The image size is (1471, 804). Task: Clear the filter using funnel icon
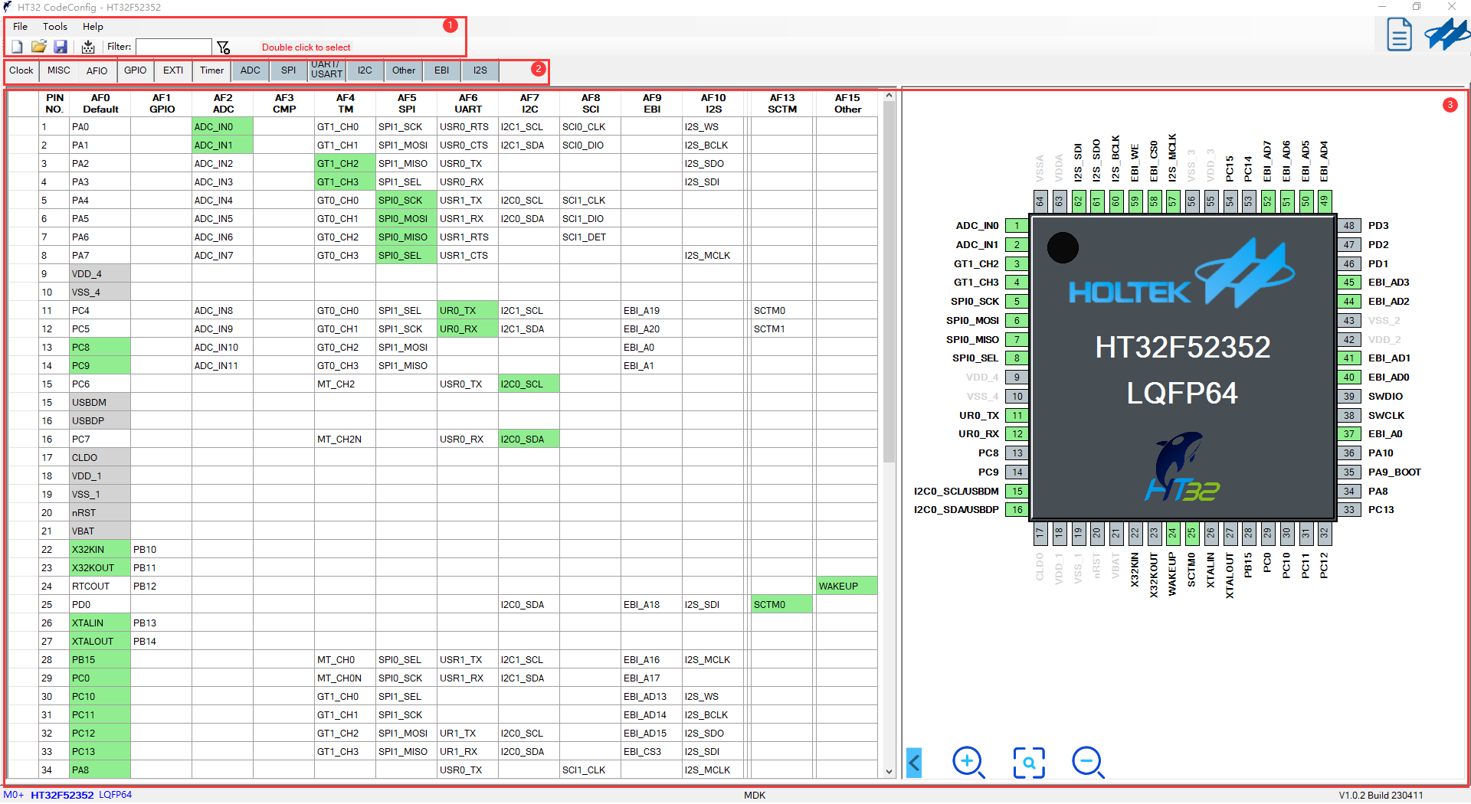(223, 47)
